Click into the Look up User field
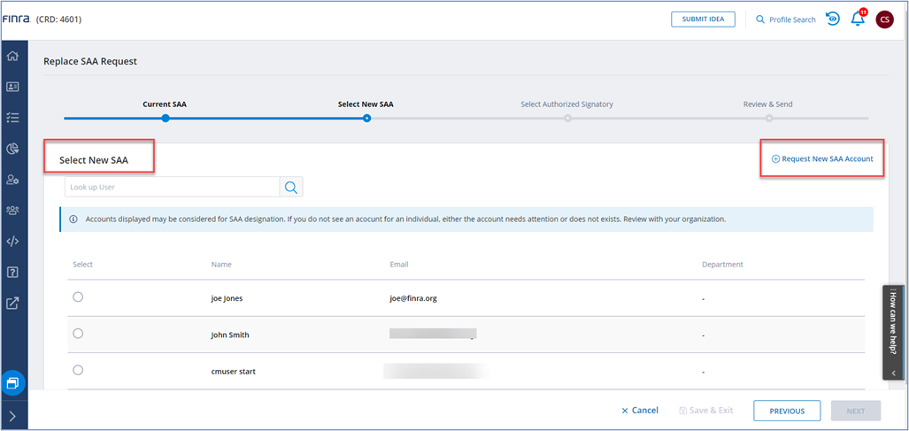 coord(173,187)
